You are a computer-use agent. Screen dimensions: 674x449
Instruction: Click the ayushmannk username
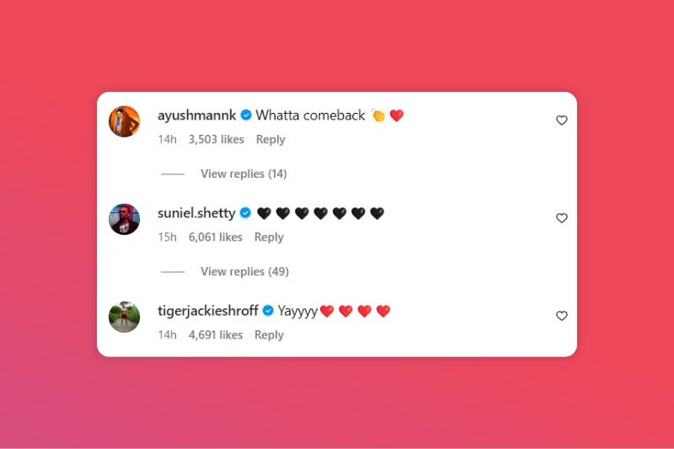click(196, 115)
